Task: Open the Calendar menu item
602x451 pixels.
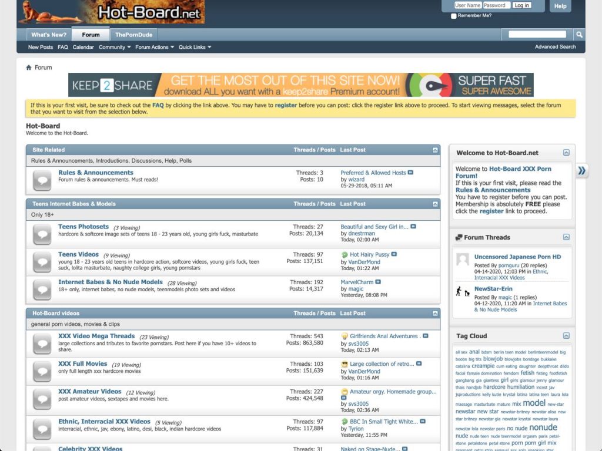Action: tap(83, 47)
